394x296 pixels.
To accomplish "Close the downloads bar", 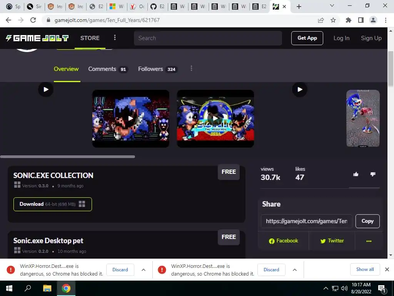I will click(x=387, y=269).
